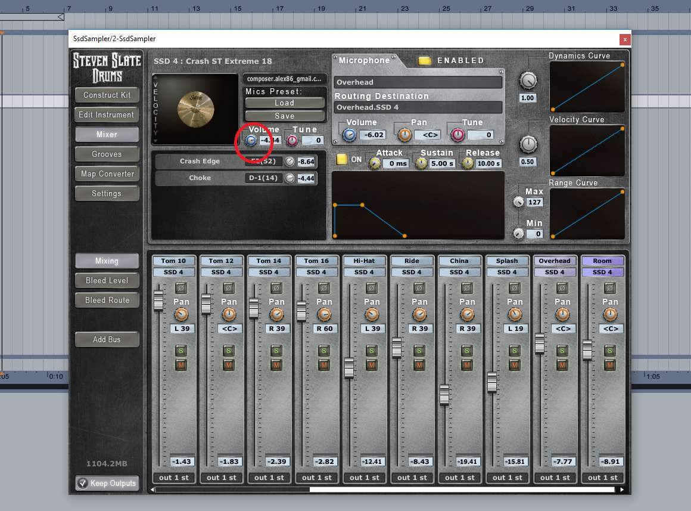
Task: Mute the China channel
Action: click(x=466, y=364)
